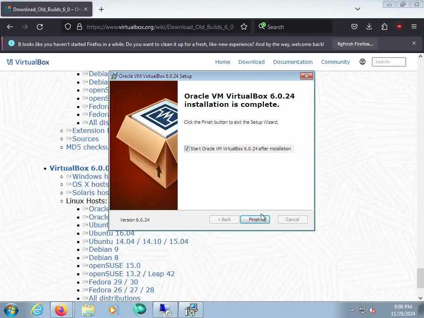424x318 pixels.
Task: Open the Home nav item
Action: [222, 62]
